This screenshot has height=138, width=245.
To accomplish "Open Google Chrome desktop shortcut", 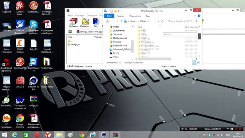I will pyautogui.click(x=20, y=121).
